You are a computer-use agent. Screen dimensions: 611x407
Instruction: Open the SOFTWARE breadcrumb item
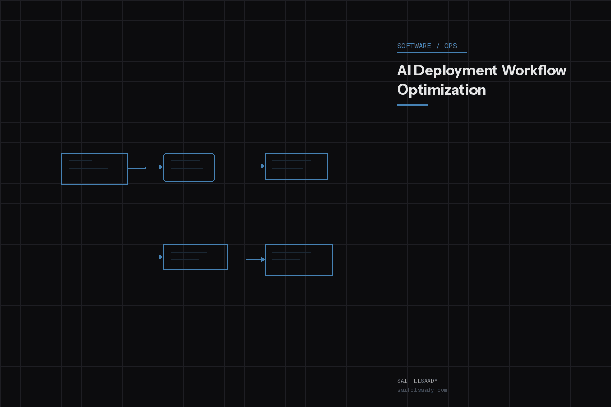click(413, 46)
